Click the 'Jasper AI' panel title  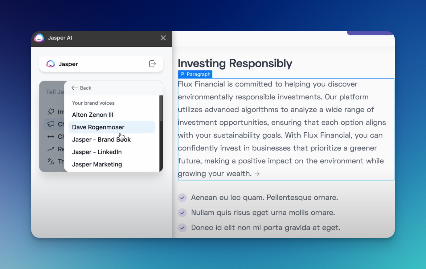pos(60,38)
